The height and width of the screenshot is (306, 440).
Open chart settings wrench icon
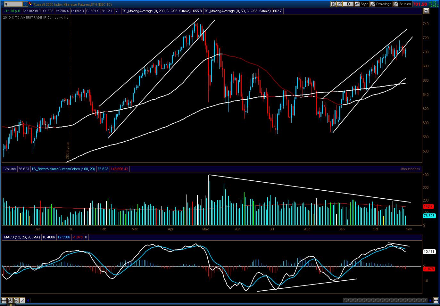click(340, 4)
